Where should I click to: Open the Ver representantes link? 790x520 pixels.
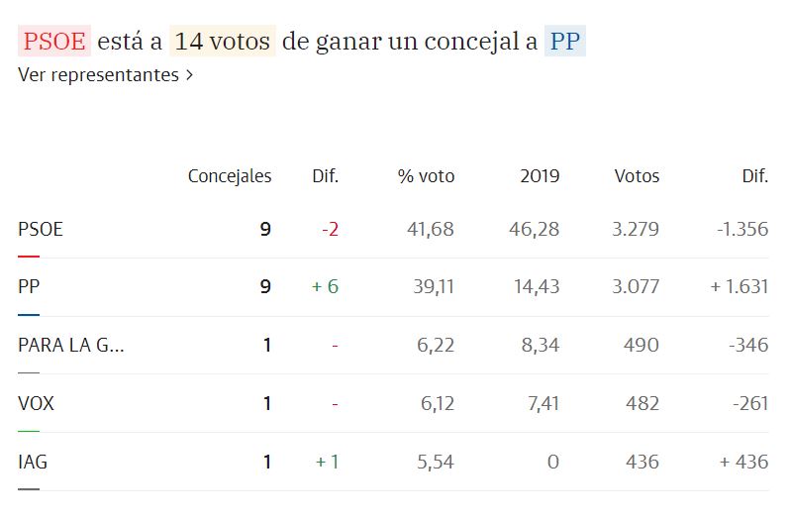(x=98, y=75)
